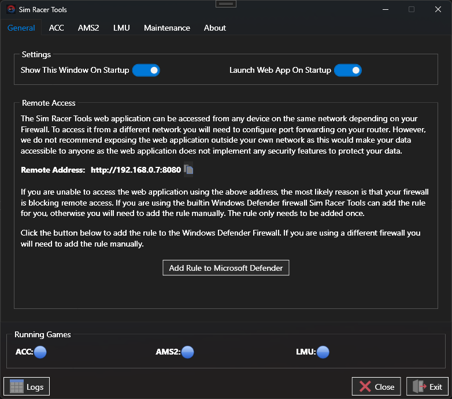
Task: Click Add Rule to Microsoft Defender
Action: pyautogui.click(x=225, y=268)
